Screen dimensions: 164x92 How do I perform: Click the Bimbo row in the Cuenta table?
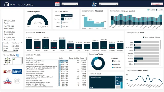pos(11,46)
